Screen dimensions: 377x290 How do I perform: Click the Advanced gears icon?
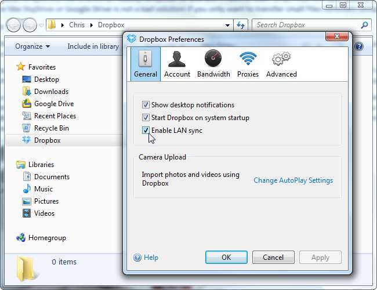click(x=281, y=59)
